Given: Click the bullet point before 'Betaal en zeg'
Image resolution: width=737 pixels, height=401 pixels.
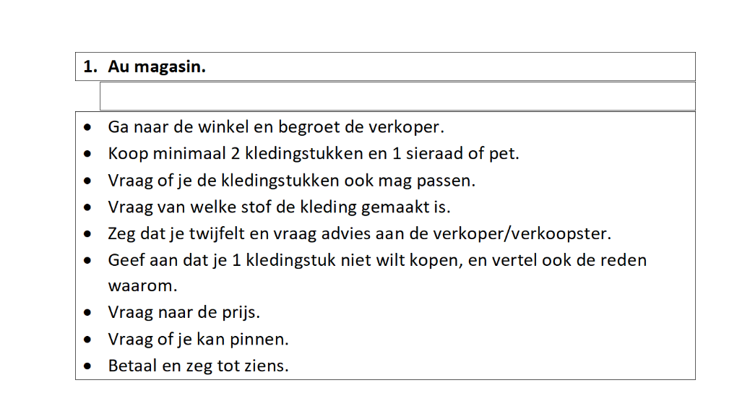Looking at the screenshot, I should click(87, 366).
